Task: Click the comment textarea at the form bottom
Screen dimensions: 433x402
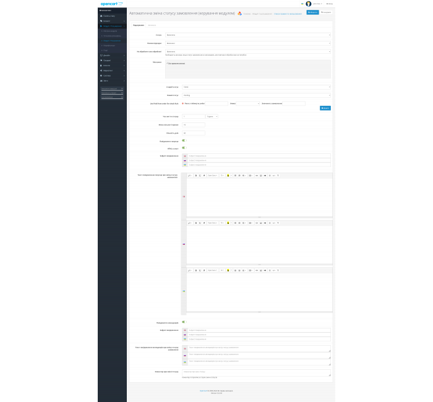Action: (256, 373)
